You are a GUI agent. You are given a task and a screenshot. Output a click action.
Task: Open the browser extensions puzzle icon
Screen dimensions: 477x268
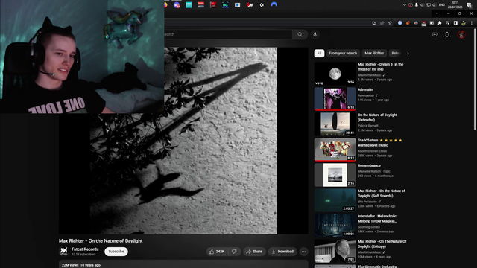440,23
